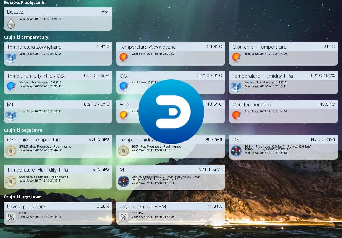
Task: Click the percent icon for Użycie procesora
Action: [x=11, y=217]
